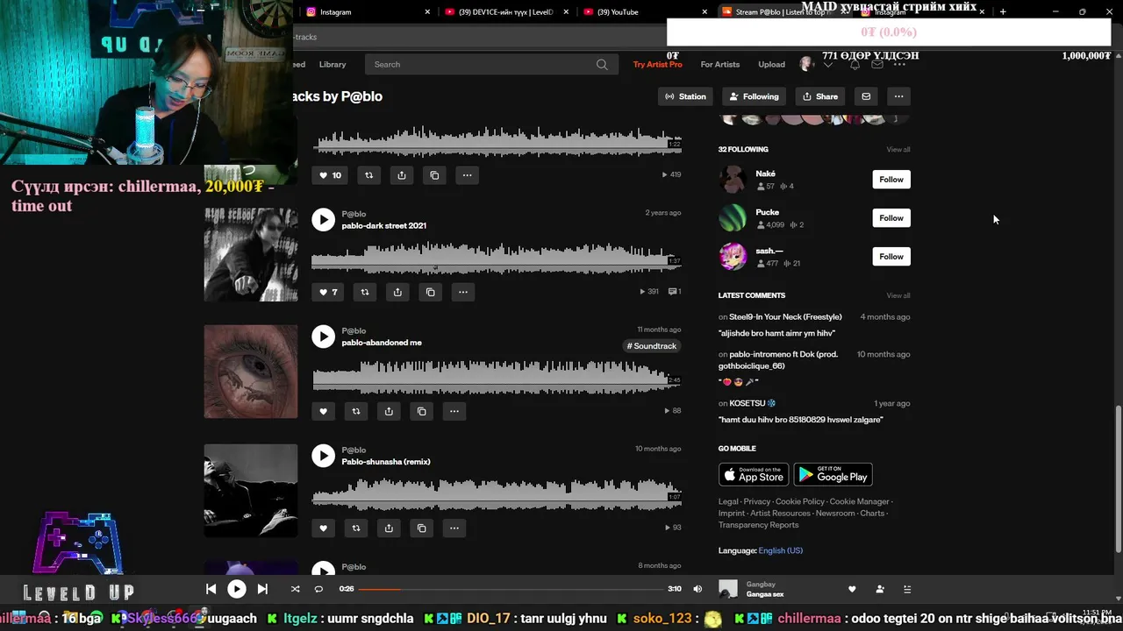The width and height of the screenshot is (1123, 631).
Task: Start P@blo's Station
Action: [x=686, y=96]
